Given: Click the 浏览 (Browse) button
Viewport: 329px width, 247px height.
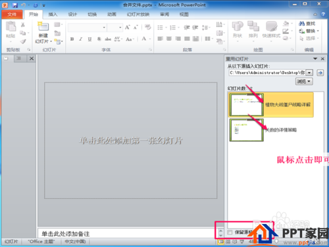Looking at the screenshot, I should pos(304,82).
